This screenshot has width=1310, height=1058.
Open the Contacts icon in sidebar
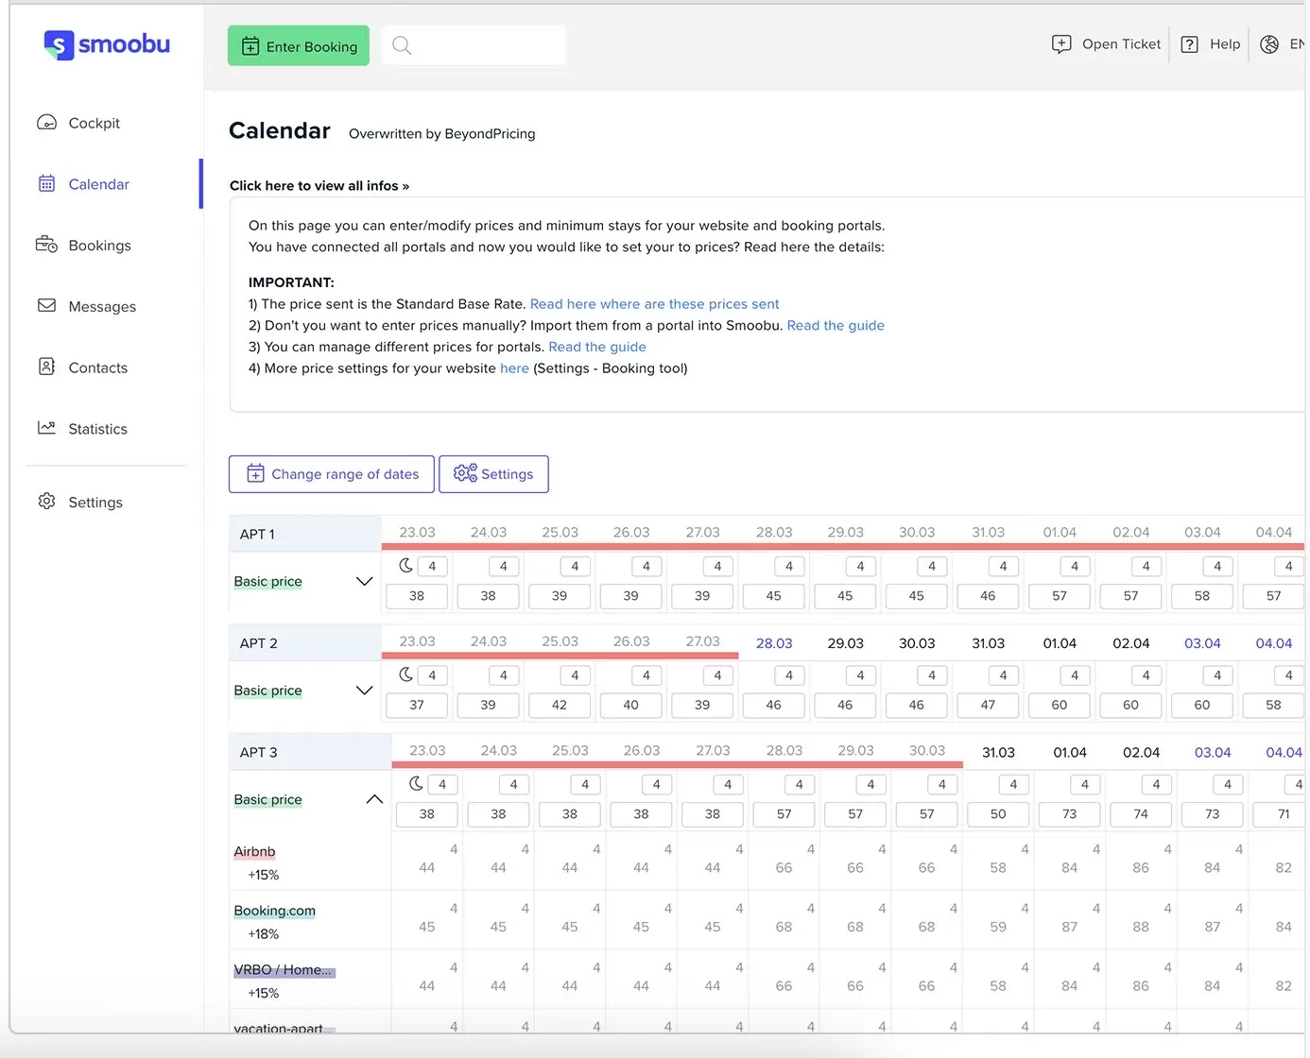point(46,367)
